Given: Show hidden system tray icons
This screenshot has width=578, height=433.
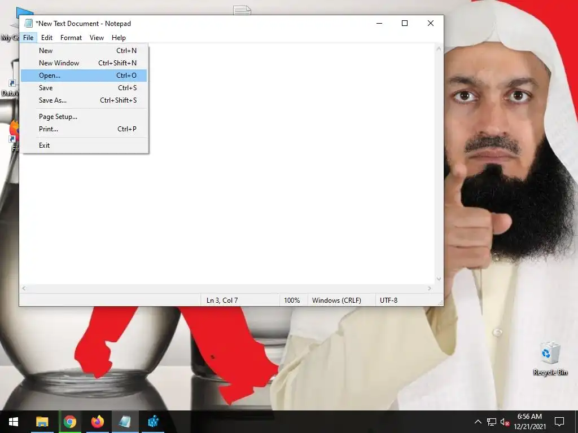Looking at the screenshot, I should tap(478, 422).
